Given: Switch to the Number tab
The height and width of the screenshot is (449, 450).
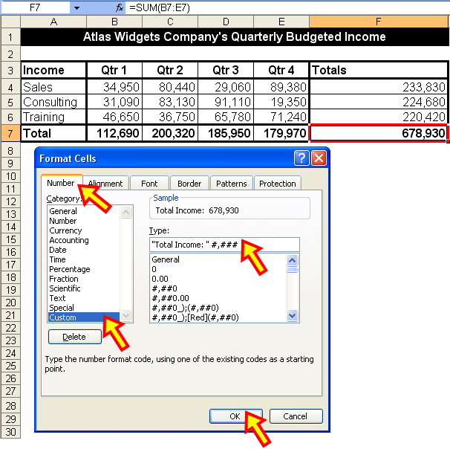Looking at the screenshot, I should coord(61,183).
